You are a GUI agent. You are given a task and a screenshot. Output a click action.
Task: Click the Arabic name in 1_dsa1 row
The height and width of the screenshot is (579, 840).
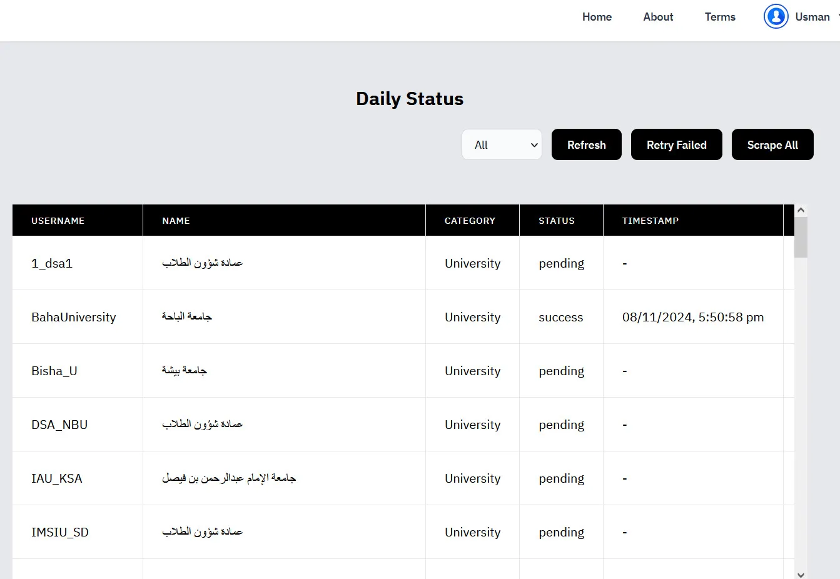coord(202,263)
